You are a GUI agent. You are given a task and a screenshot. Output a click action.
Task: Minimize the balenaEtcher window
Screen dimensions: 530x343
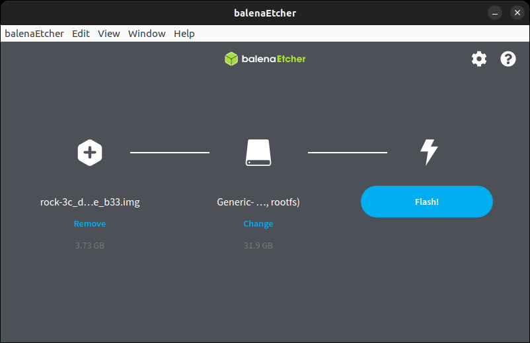(x=495, y=13)
